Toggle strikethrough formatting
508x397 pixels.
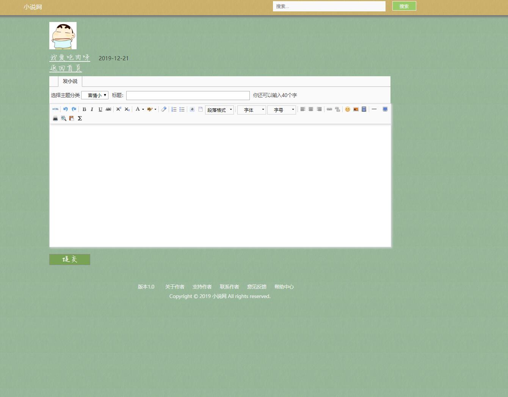point(108,109)
